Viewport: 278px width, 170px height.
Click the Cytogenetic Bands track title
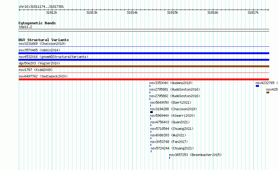tap(37, 23)
